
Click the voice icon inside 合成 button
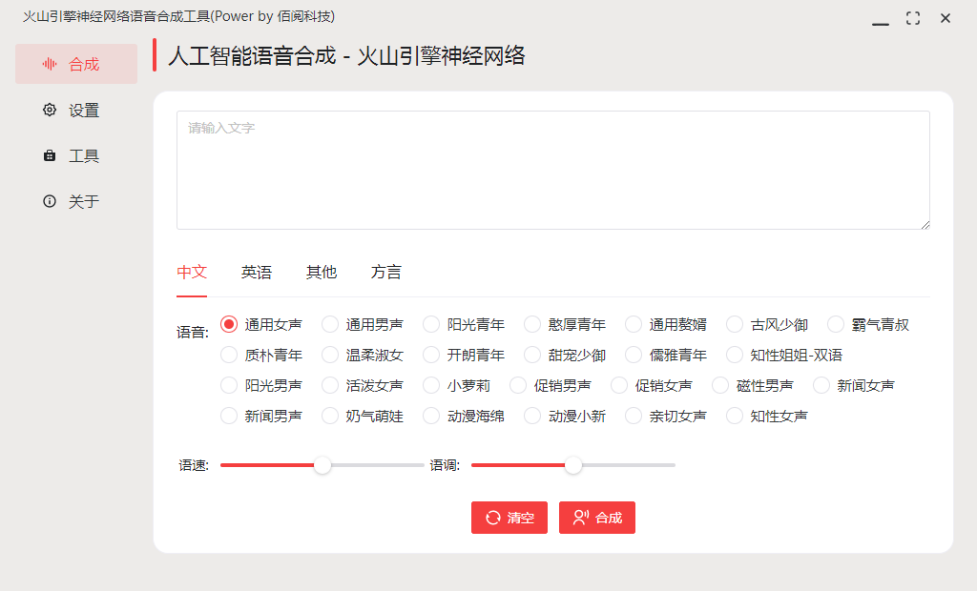point(582,518)
